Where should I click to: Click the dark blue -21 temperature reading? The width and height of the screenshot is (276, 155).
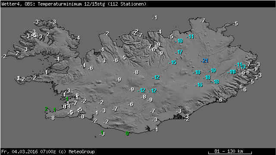pos(204,61)
